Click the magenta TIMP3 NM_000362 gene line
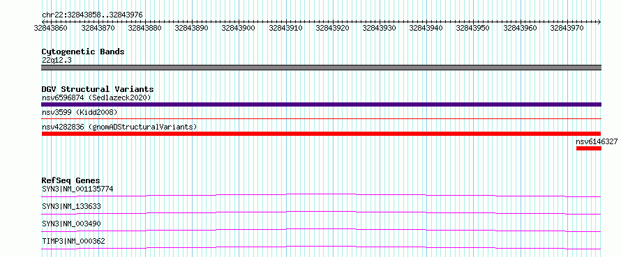The image size is (621, 257). 321,247
